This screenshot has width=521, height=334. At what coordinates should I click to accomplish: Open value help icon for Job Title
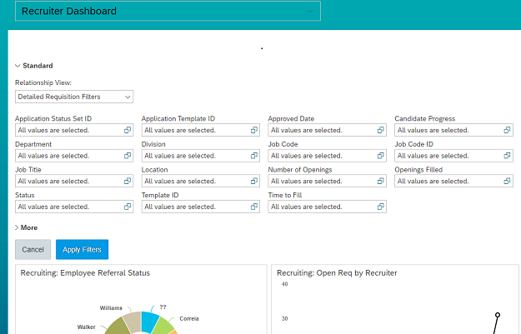[128, 182]
